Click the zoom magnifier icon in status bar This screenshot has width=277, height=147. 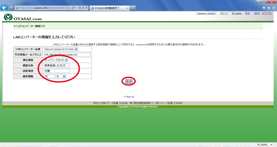[x=259, y=145]
